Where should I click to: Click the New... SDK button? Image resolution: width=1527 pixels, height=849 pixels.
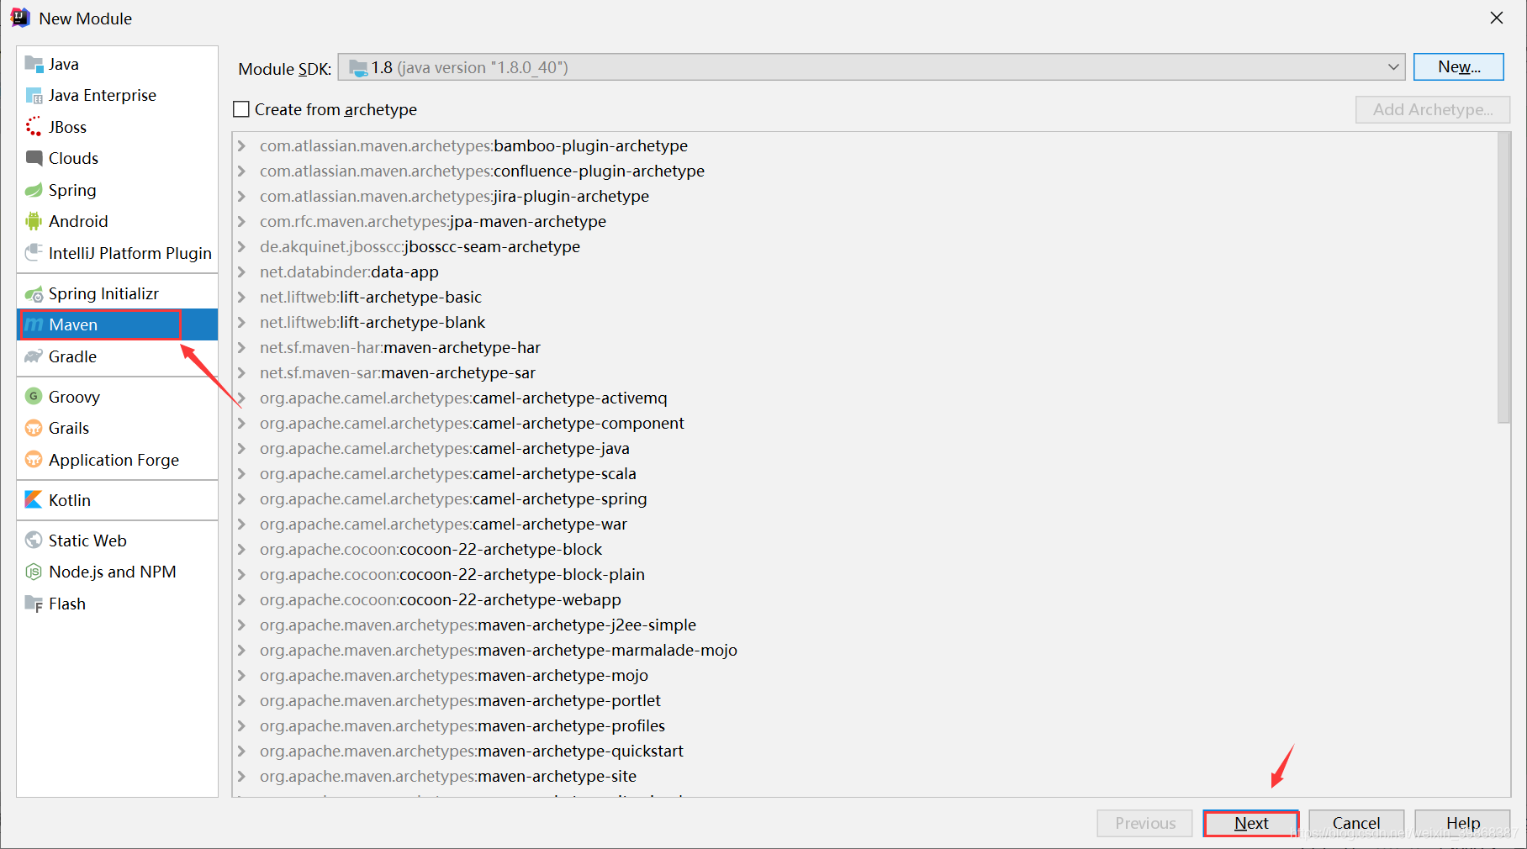coord(1459,66)
